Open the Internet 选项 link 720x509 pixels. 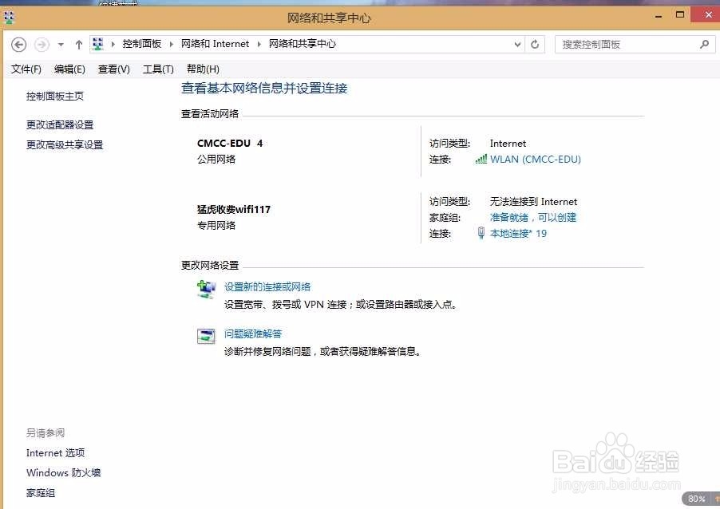pyautogui.click(x=55, y=452)
